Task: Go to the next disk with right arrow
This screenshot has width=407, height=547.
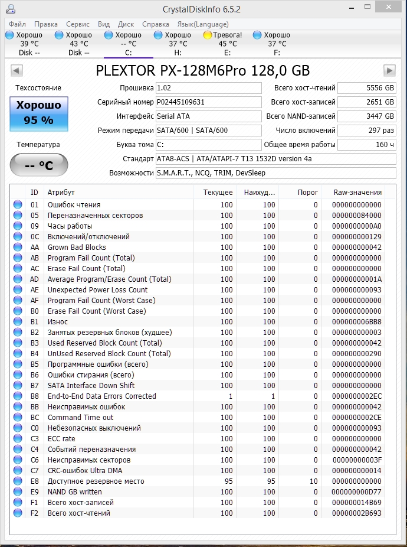Action: coord(389,71)
